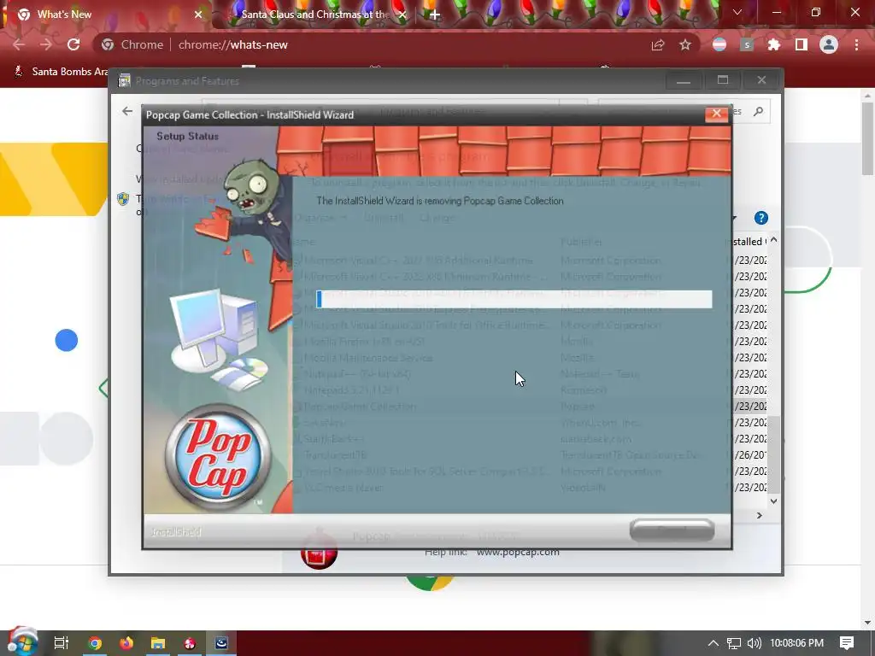The width and height of the screenshot is (875, 656).
Task: Go forward in Chrome browser toolbar
Action: coord(46,44)
